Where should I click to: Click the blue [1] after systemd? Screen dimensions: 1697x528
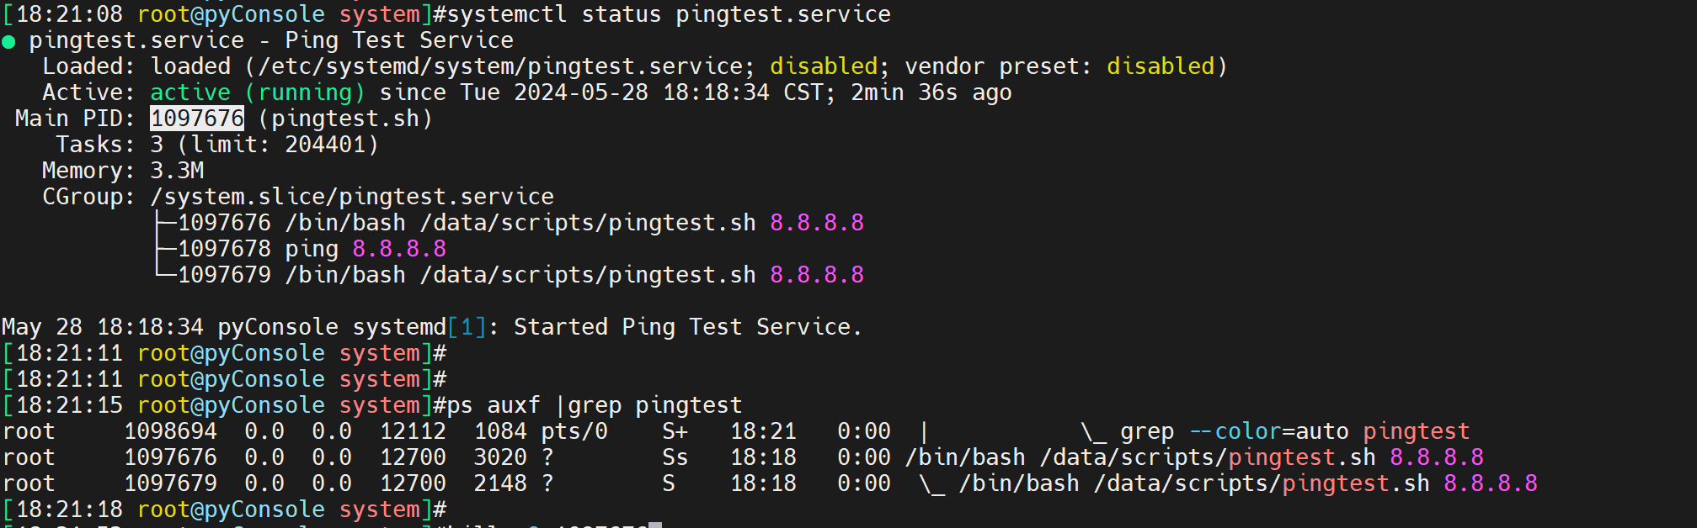coord(467,327)
